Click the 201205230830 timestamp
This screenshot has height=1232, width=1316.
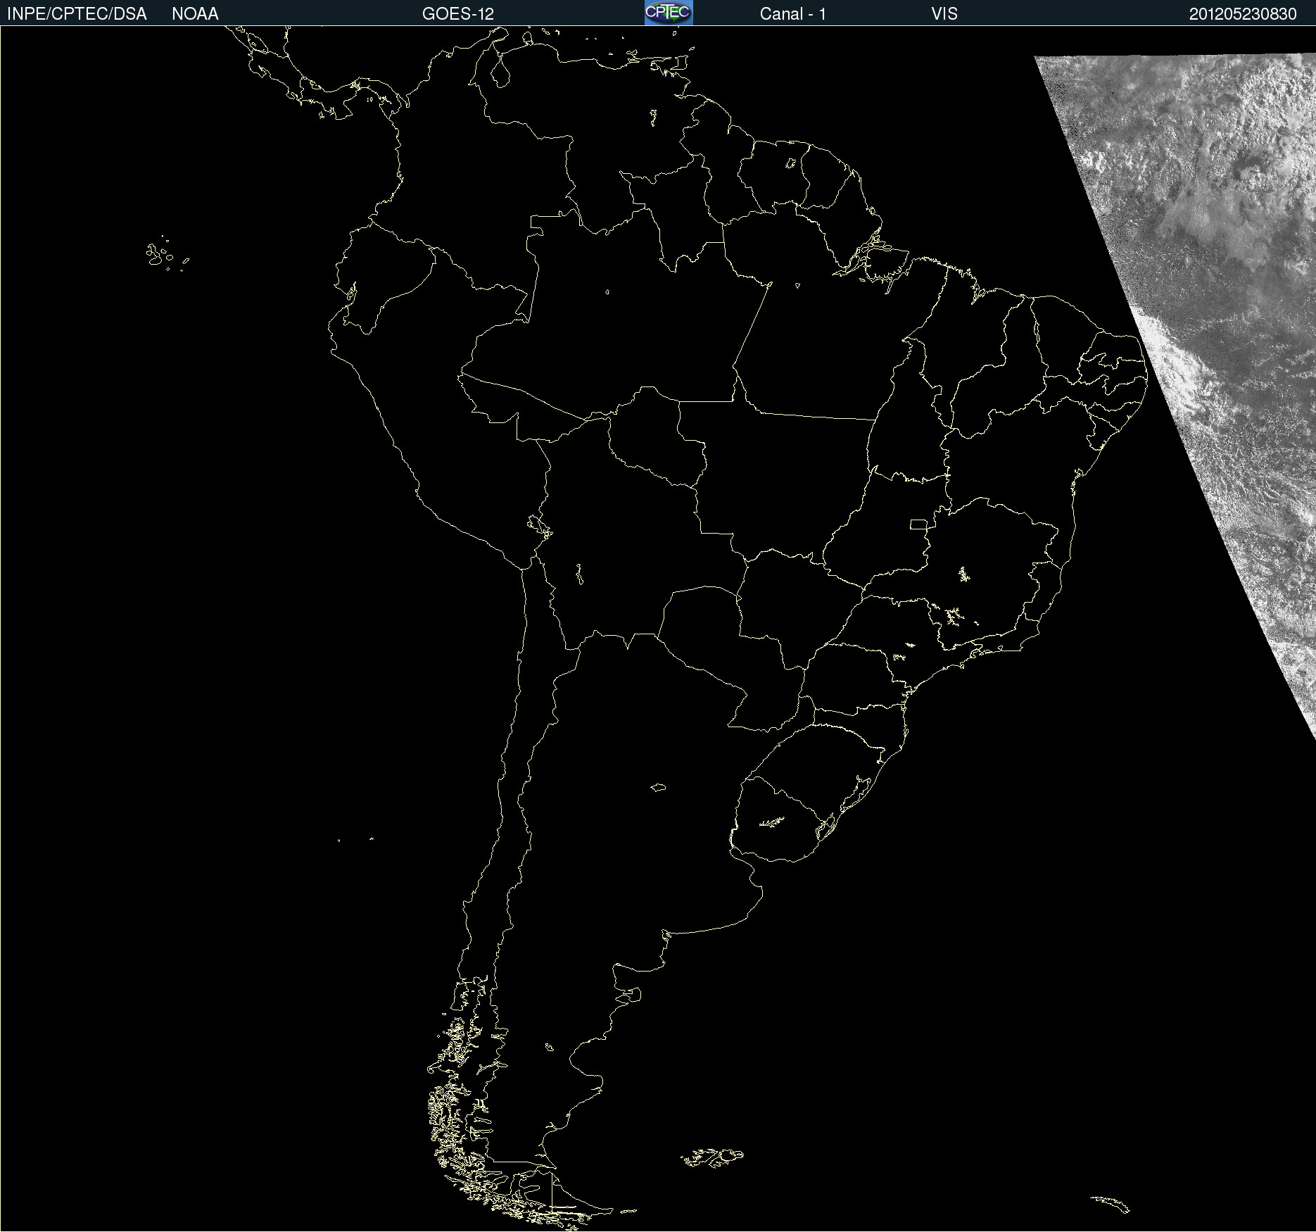[x=1243, y=14]
